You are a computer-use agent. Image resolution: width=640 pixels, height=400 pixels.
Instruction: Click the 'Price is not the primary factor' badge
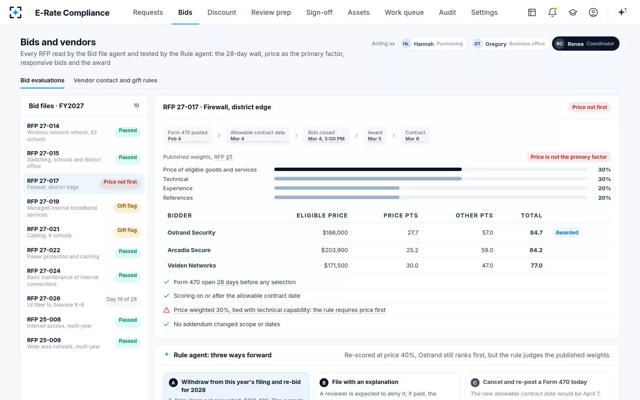(568, 157)
